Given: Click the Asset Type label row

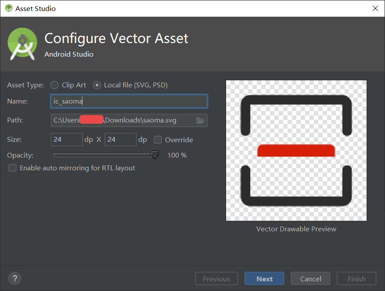Looking at the screenshot, I should [x=25, y=85].
